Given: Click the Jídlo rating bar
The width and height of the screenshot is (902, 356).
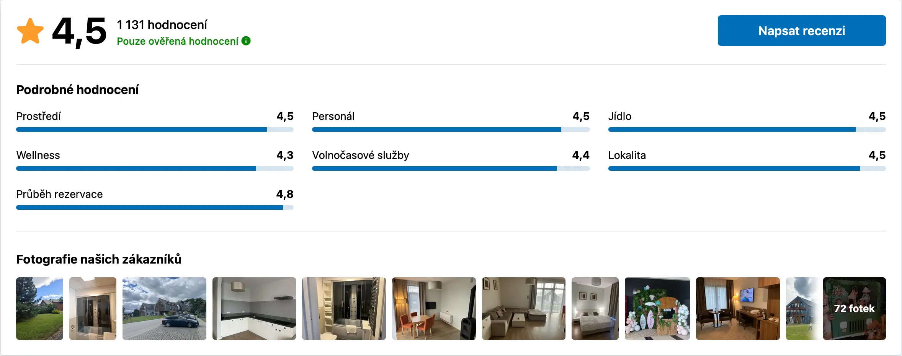Looking at the screenshot, I should [747, 129].
